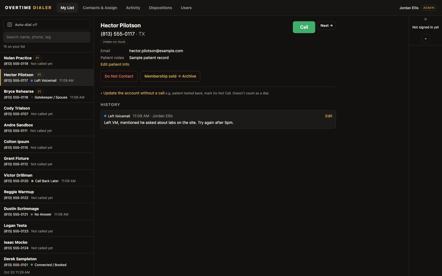Edit the Left Voicemail history entry
This screenshot has height=276, width=442.
329,116
